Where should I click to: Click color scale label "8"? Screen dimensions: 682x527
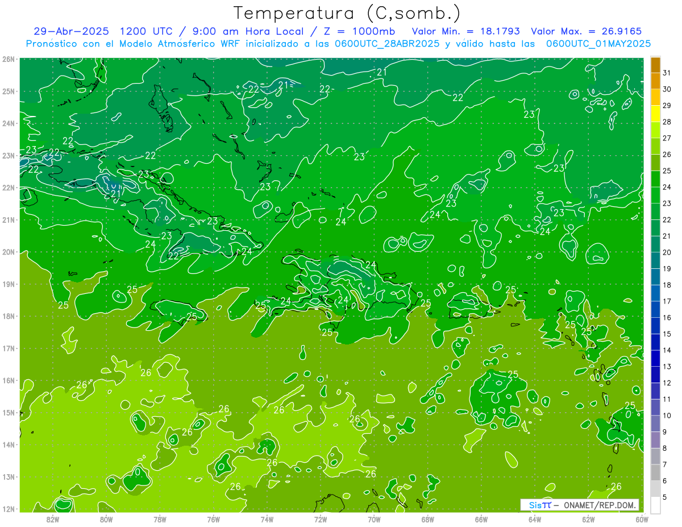coord(665,448)
